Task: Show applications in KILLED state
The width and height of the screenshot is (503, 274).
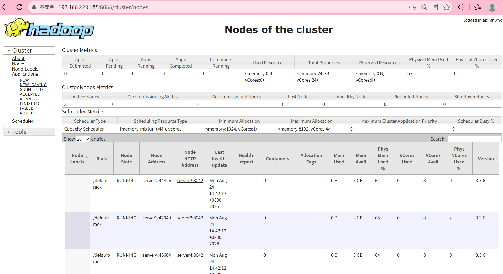Action: pos(27,113)
